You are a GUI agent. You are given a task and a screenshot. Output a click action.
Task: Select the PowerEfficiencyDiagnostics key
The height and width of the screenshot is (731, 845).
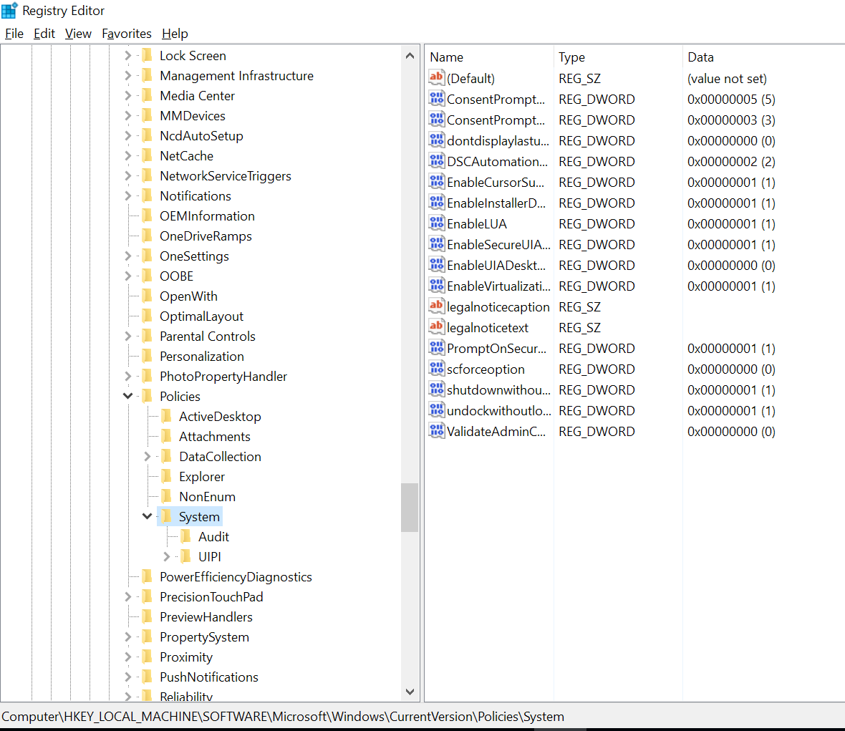click(x=236, y=577)
